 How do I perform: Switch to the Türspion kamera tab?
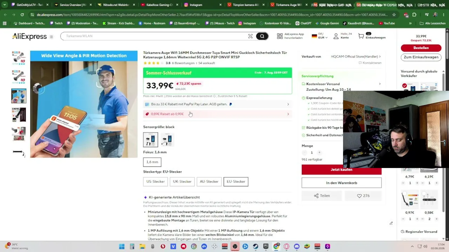pyautogui.click(x=246, y=5)
